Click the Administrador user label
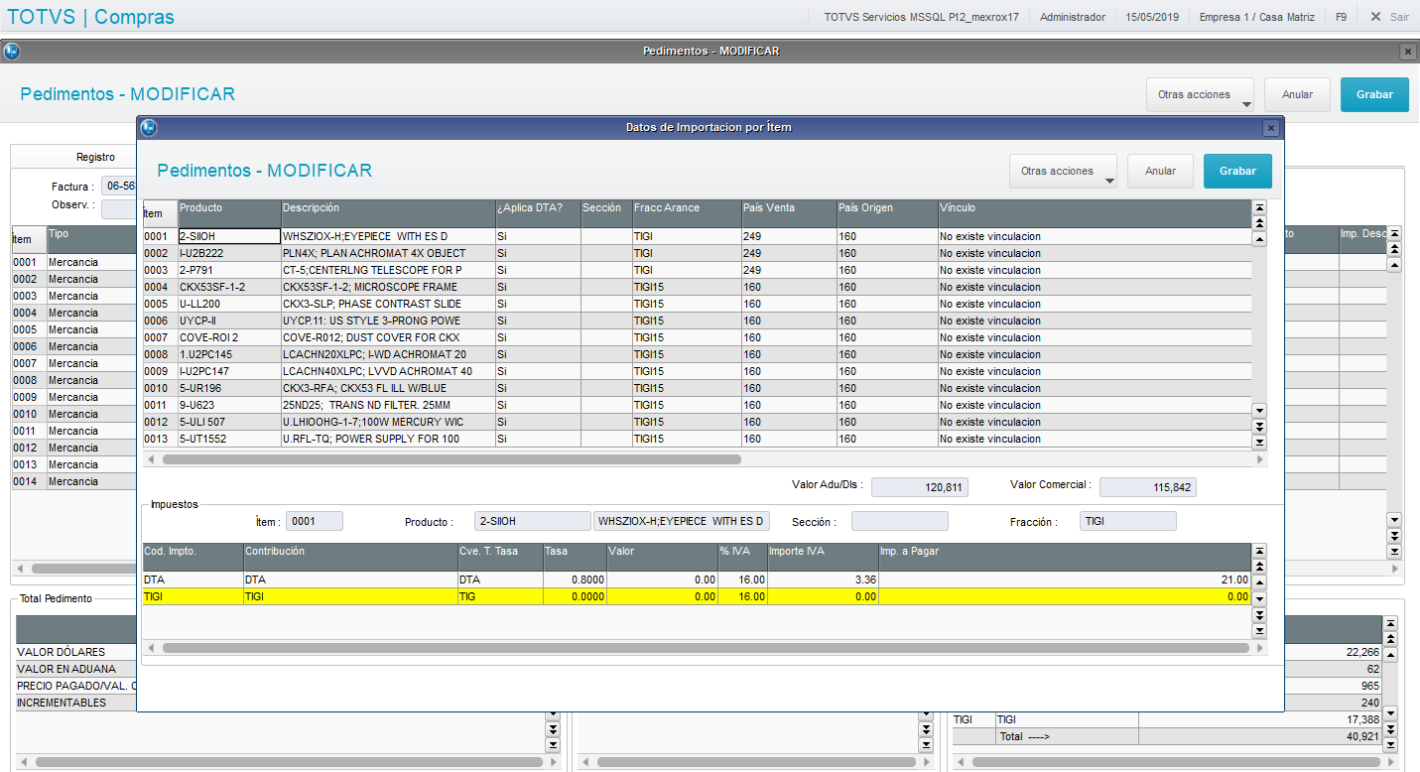The image size is (1420, 772). click(x=1072, y=17)
